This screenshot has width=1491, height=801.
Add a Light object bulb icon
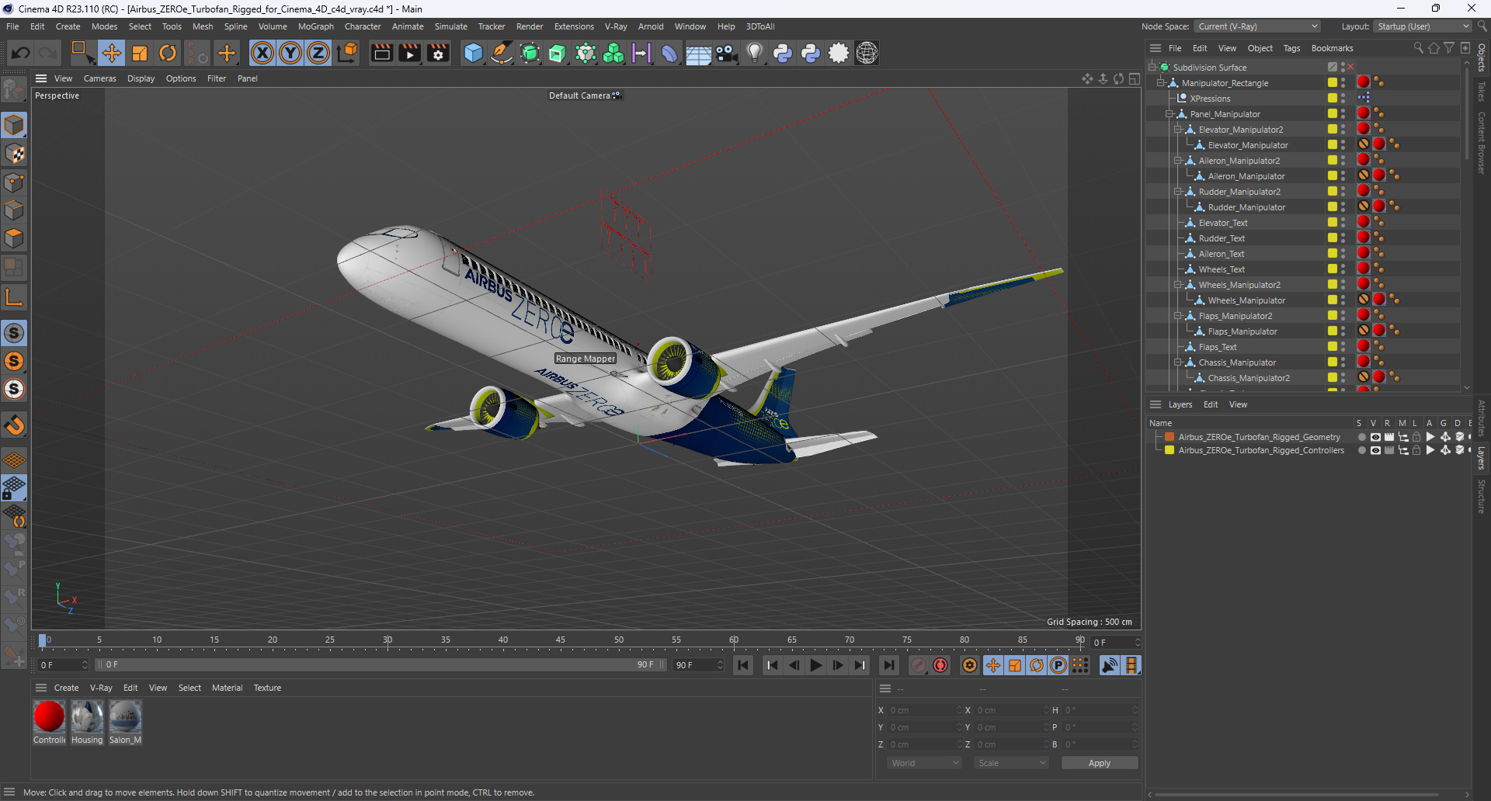tap(754, 53)
